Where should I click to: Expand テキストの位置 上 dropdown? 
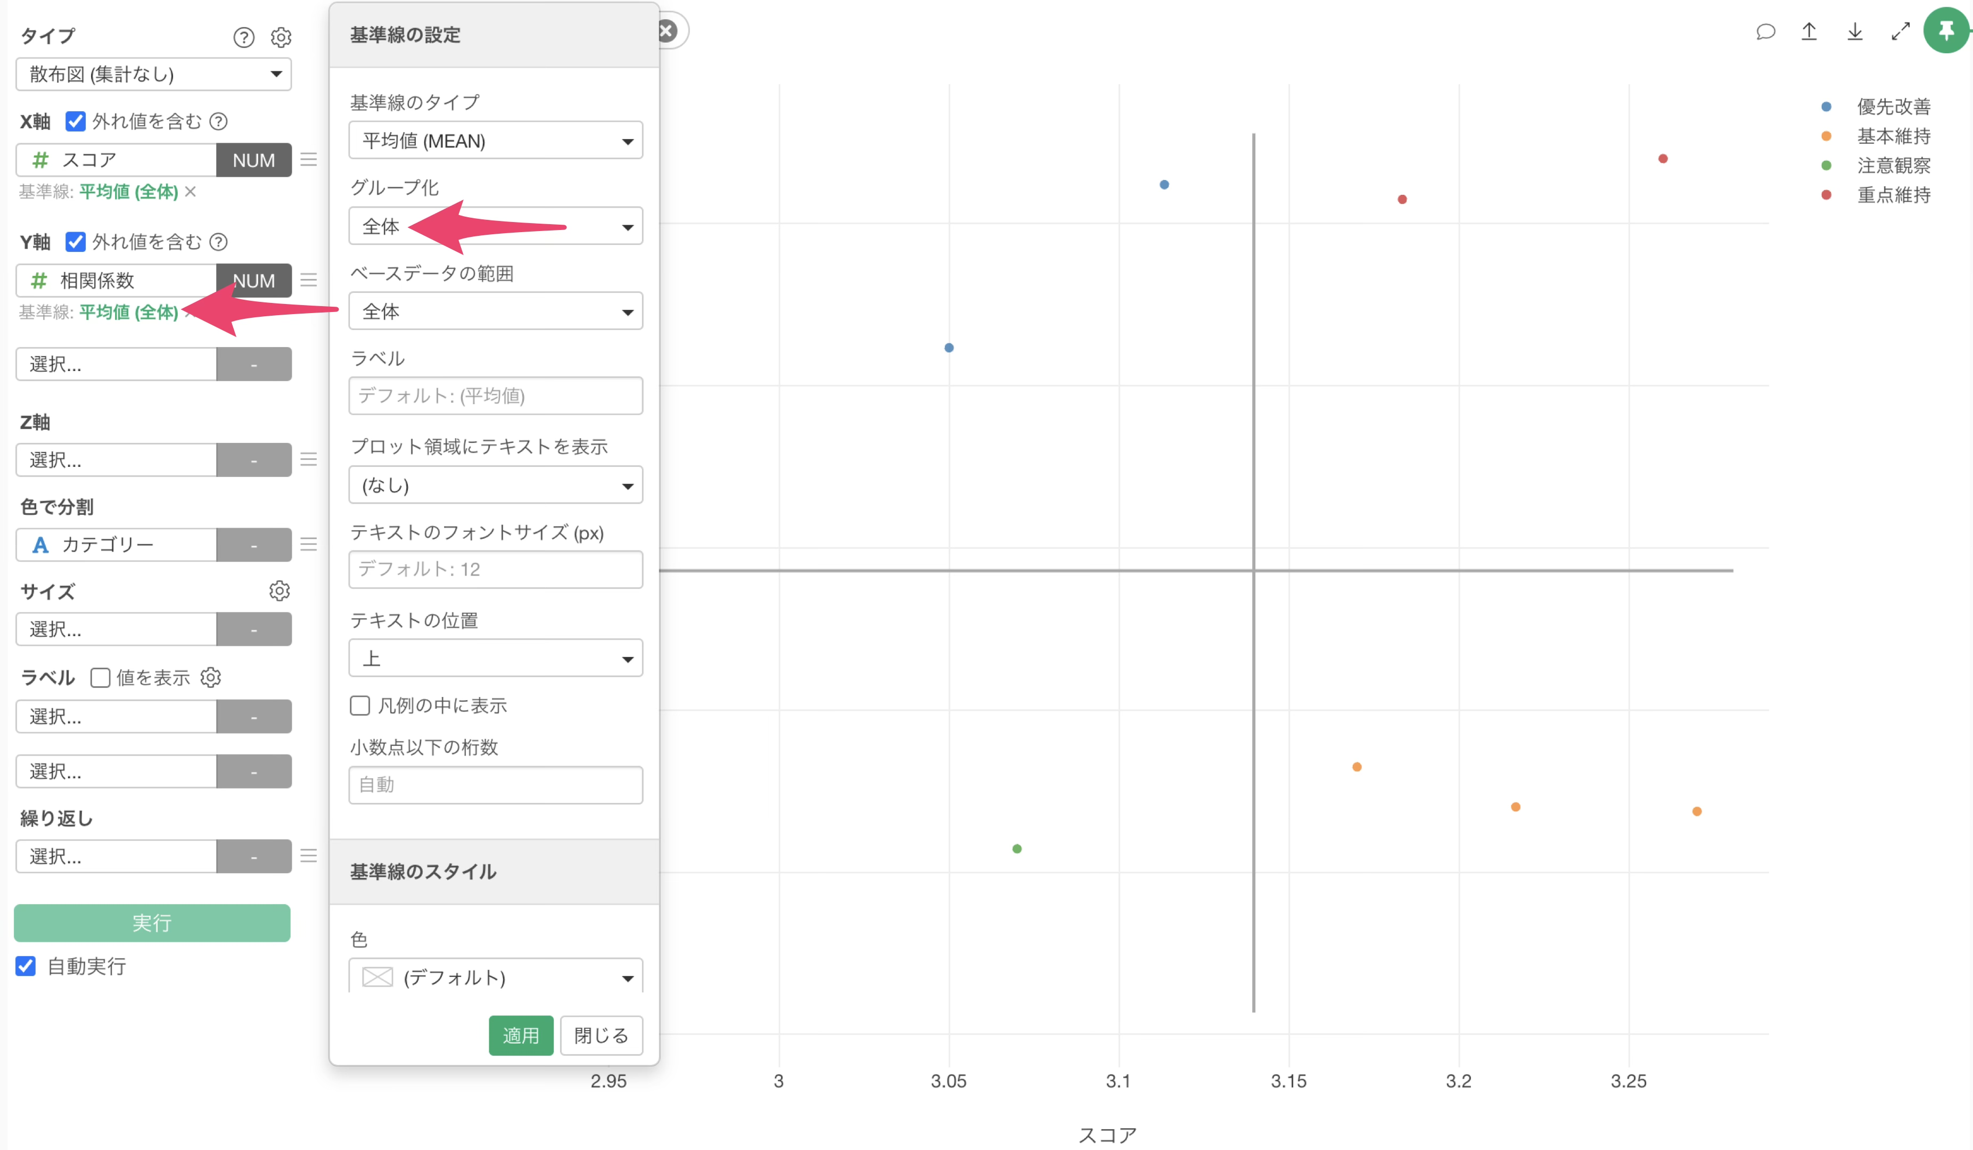(x=495, y=659)
